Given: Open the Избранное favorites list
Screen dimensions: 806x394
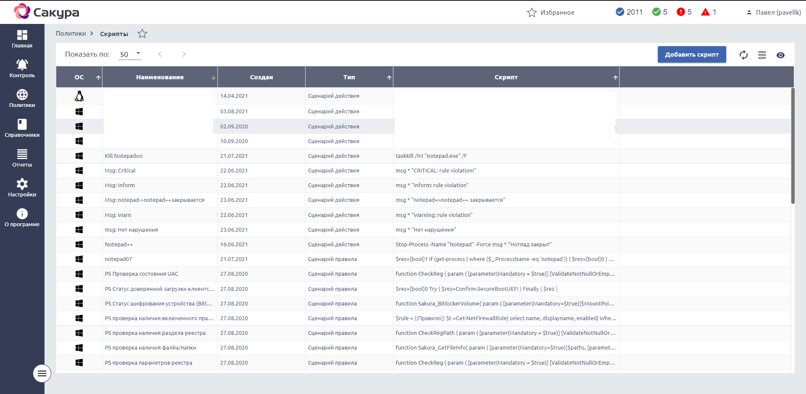Looking at the screenshot, I should [x=551, y=13].
